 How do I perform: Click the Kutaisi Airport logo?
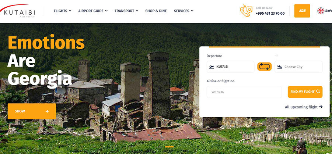(x=17, y=11)
